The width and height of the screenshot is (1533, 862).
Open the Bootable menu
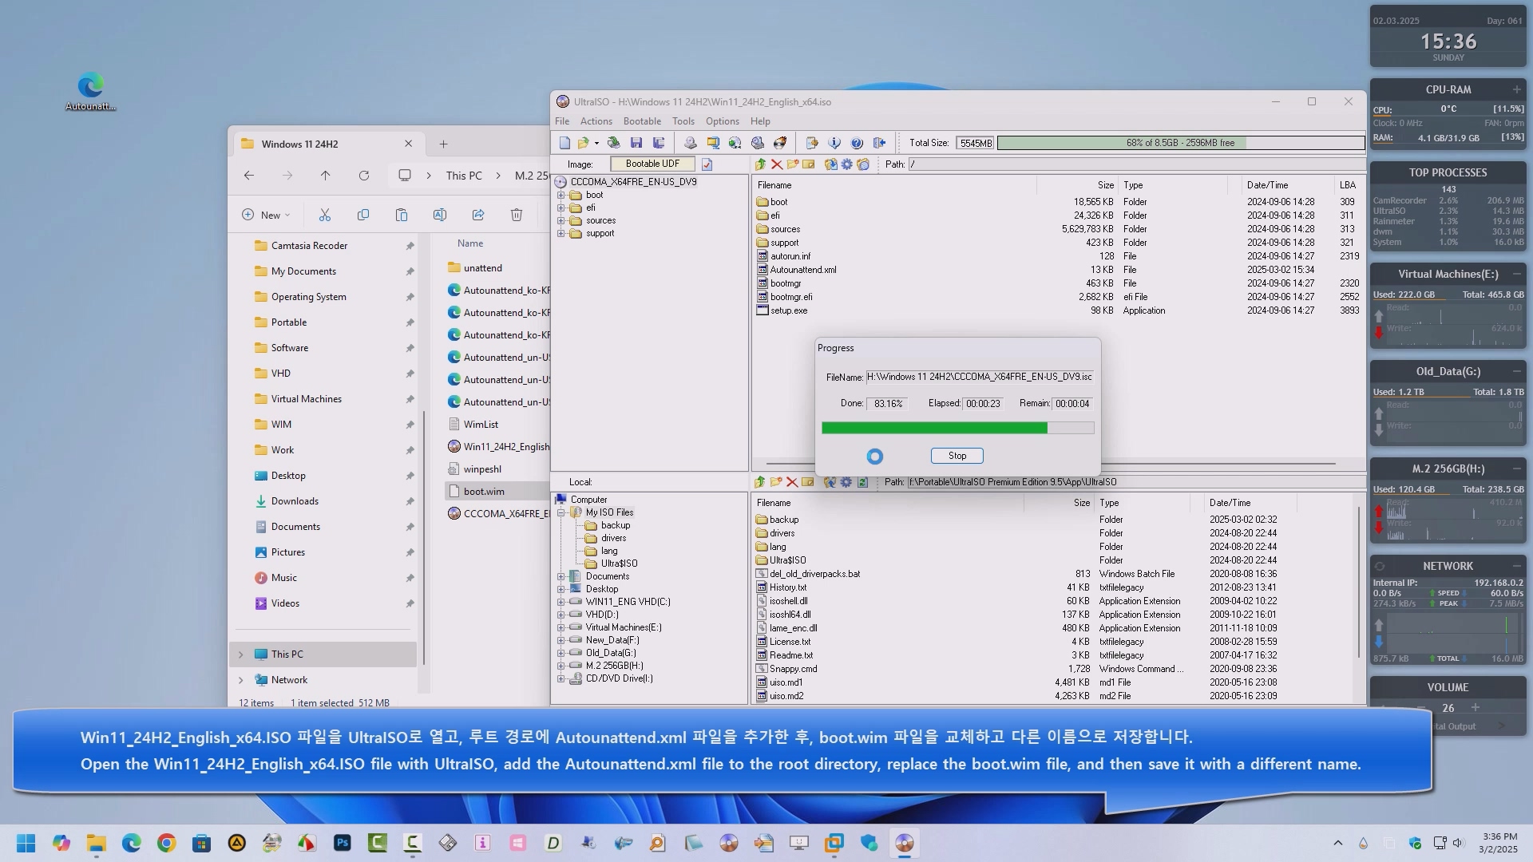pyautogui.click(x=642, y=121)
